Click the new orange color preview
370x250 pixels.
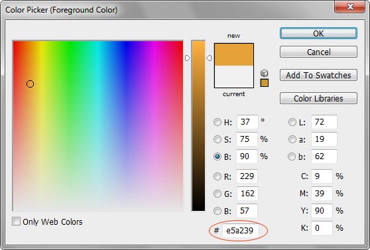pyautogui.click(x=234, y=54)
